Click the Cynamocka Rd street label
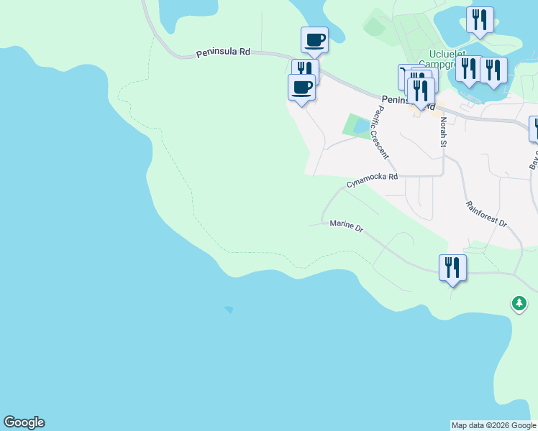This screenshot has width=538, height=431. (x=372, y=180)
